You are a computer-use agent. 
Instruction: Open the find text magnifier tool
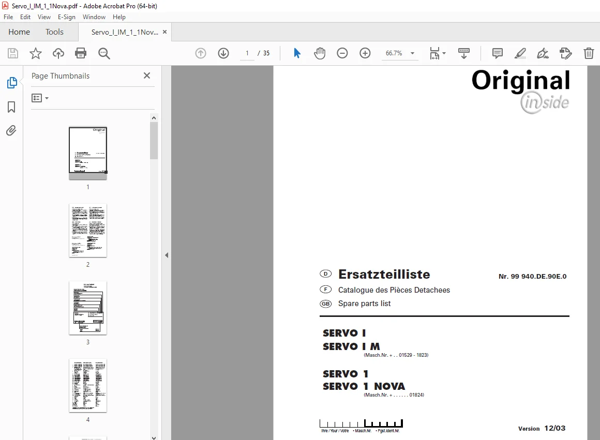104,53
